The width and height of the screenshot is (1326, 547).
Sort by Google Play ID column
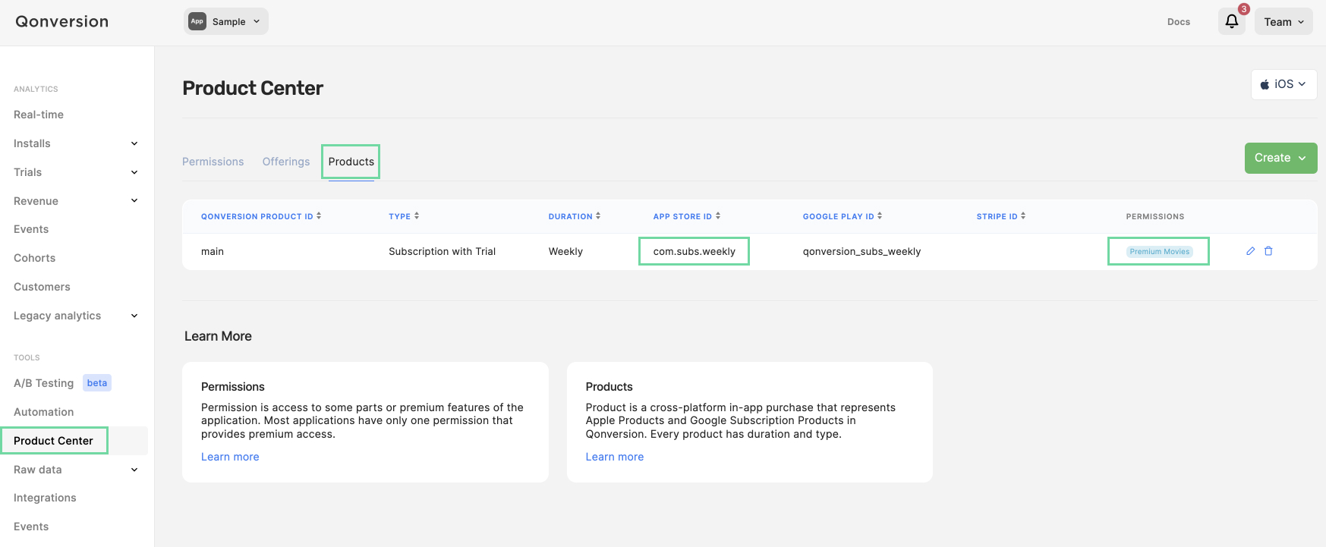click(843, 216)
